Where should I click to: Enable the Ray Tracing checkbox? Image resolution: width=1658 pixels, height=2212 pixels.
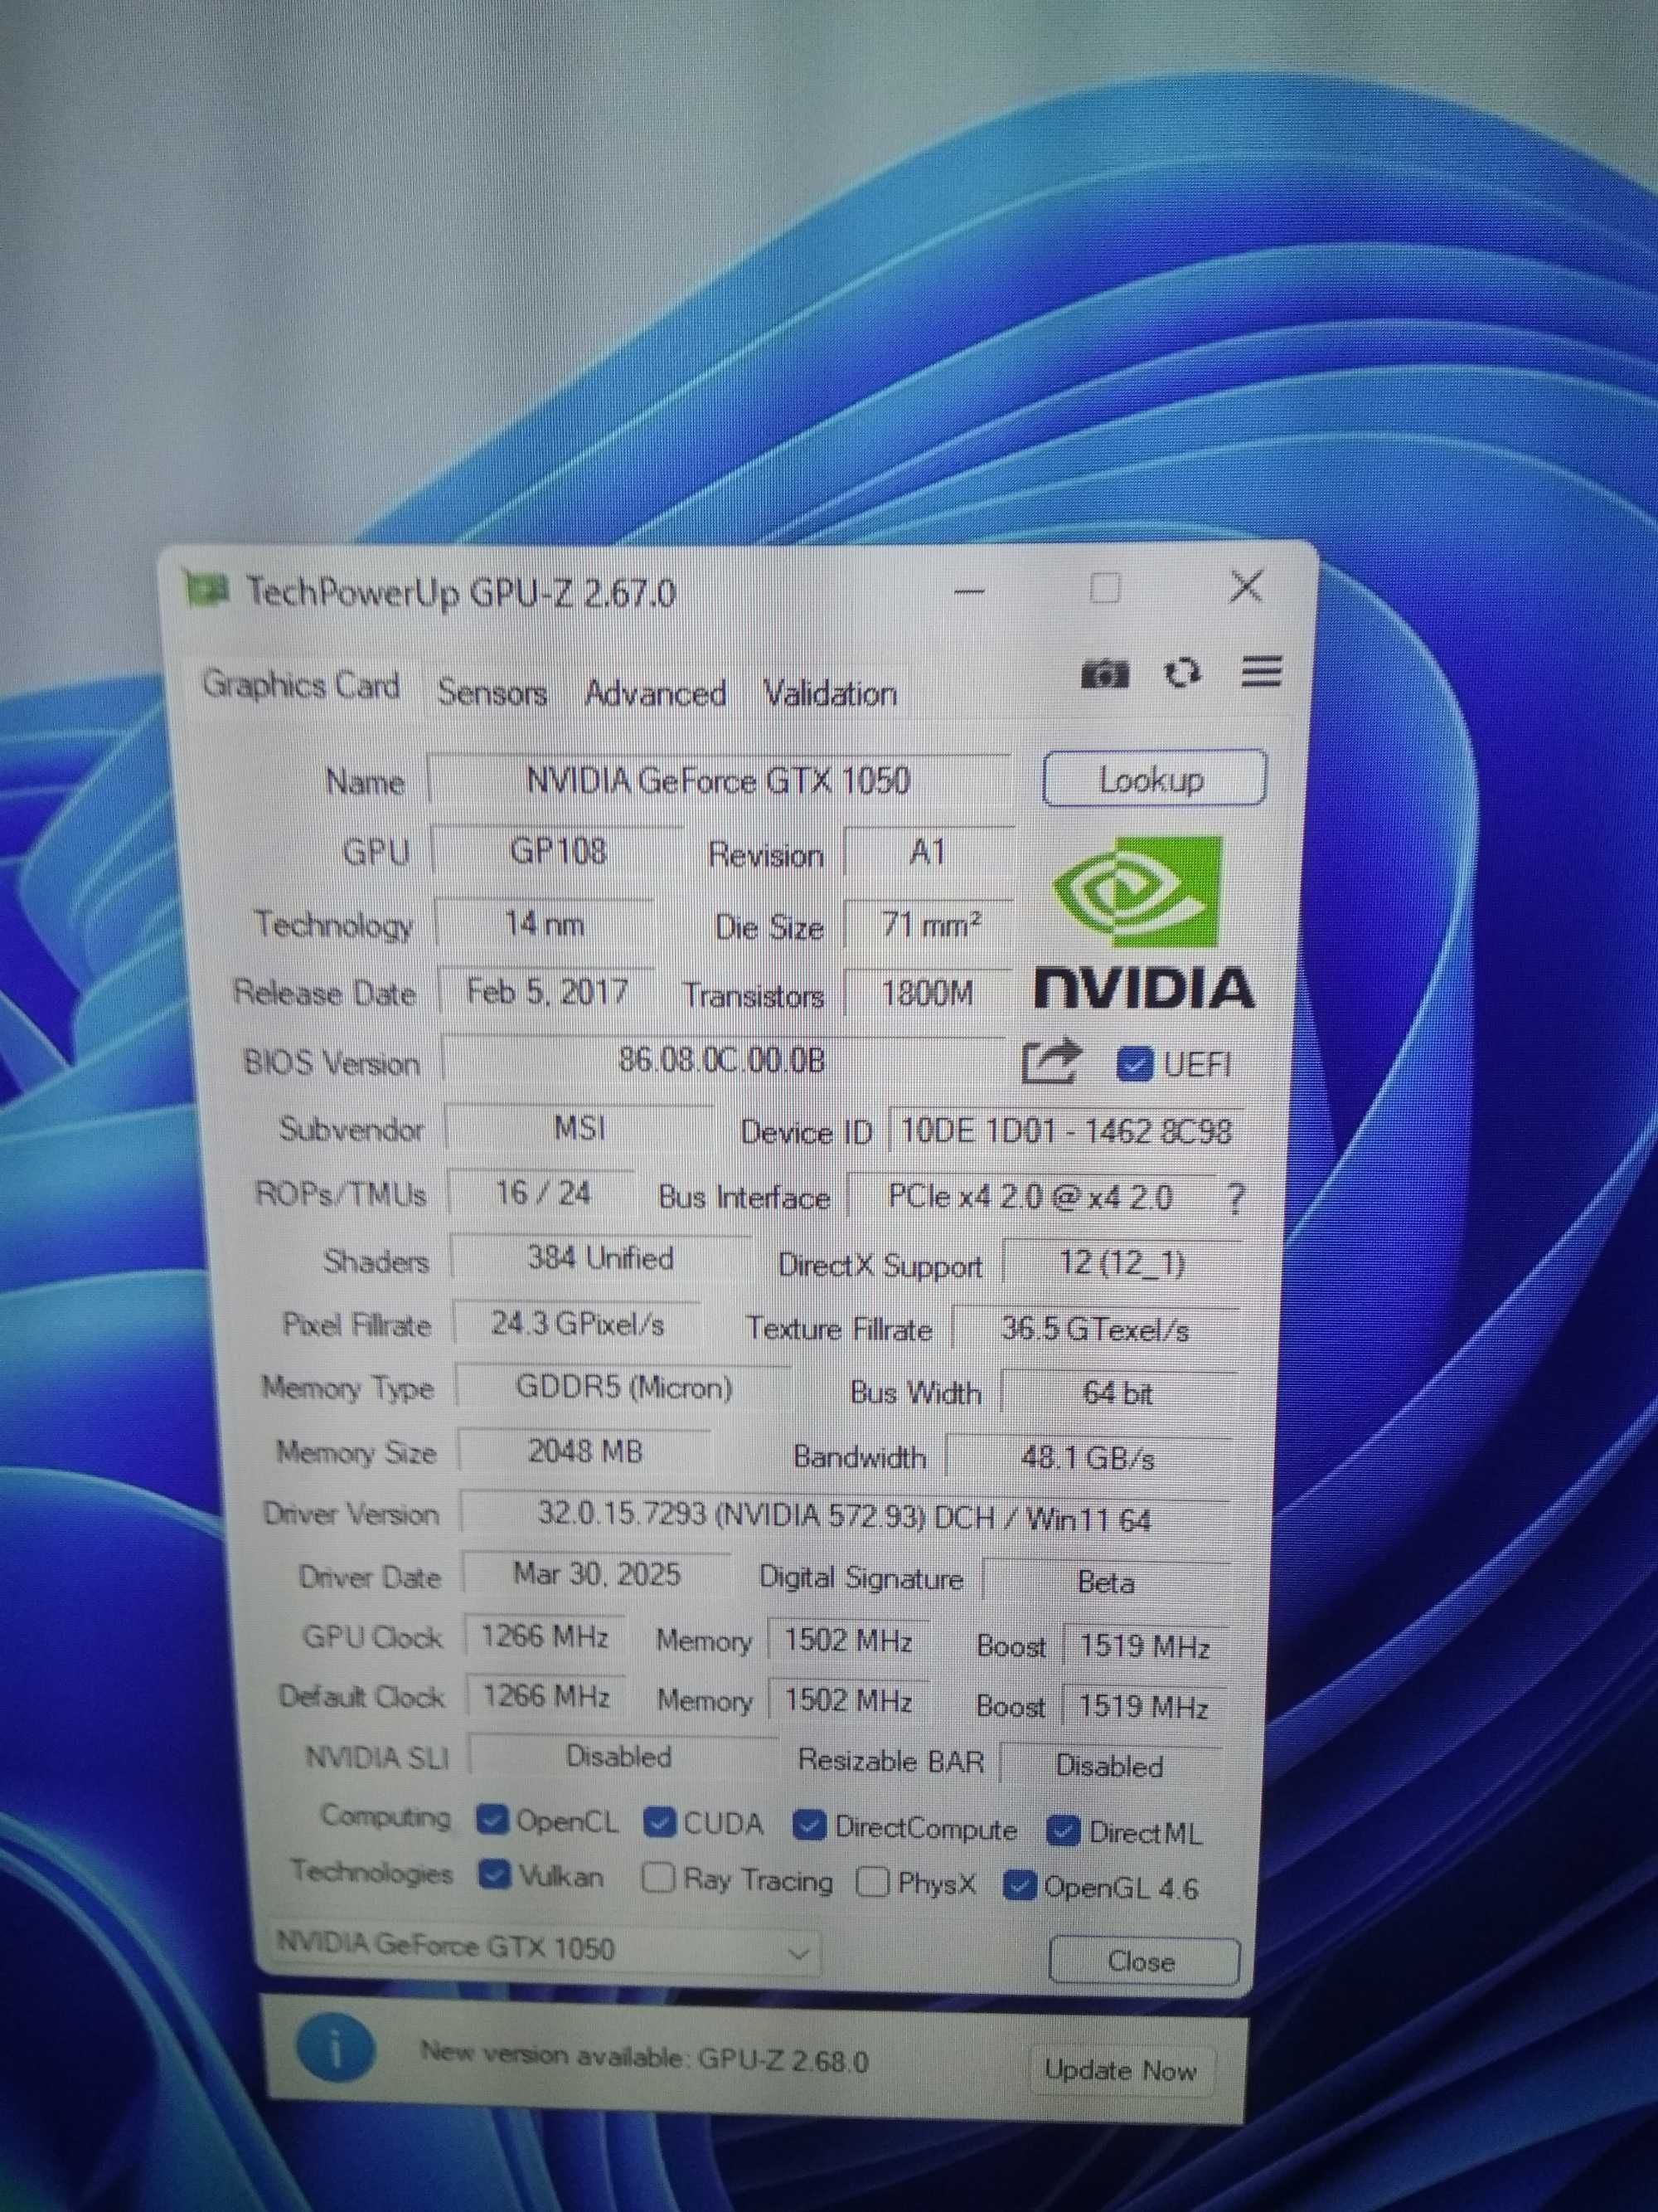click(657, 1878)
